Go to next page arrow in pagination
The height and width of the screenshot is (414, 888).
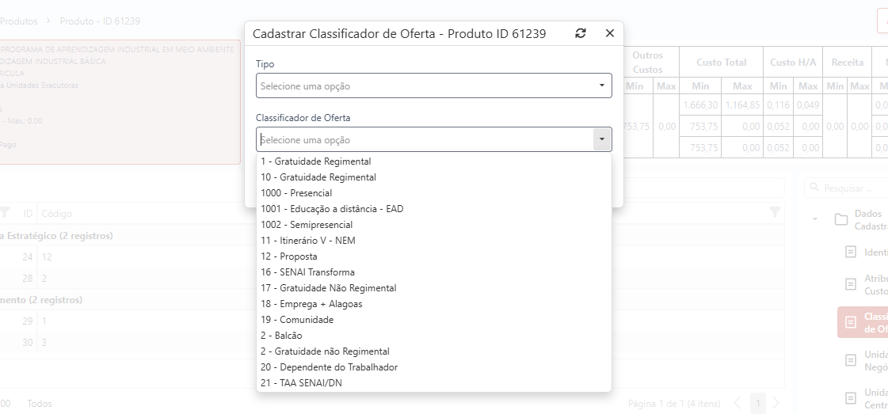click(x=776, y=404)
